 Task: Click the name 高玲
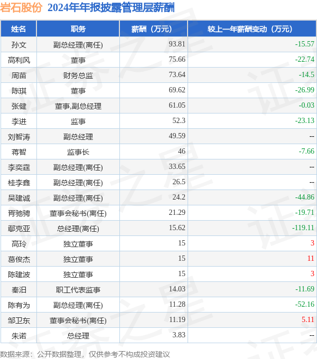pos(19,244)
